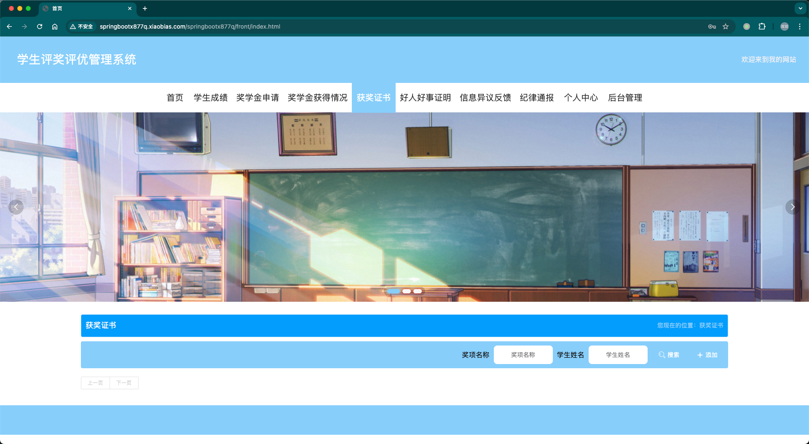This screenshot has height=444, width=809.
Task: Bookmark this page with the star
Action: click(x=726, y=27)
